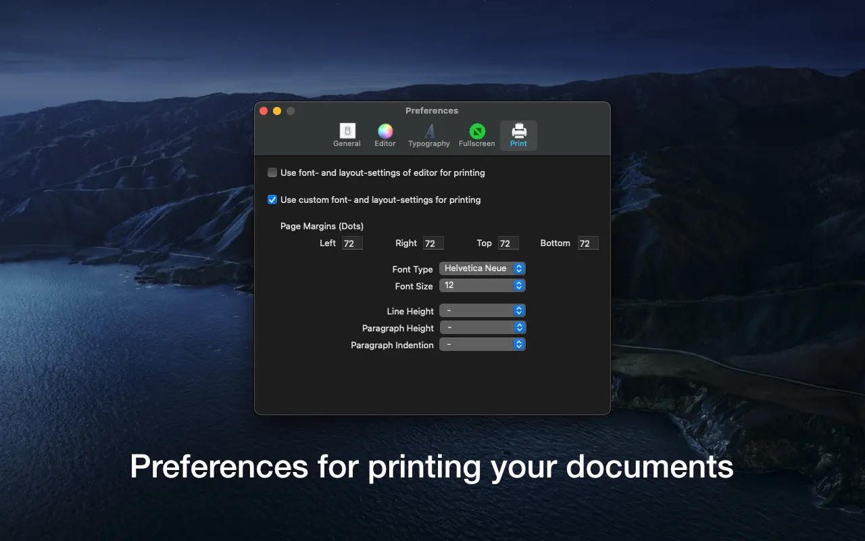Close the Preferences window with red button

(x=264, y=111)
